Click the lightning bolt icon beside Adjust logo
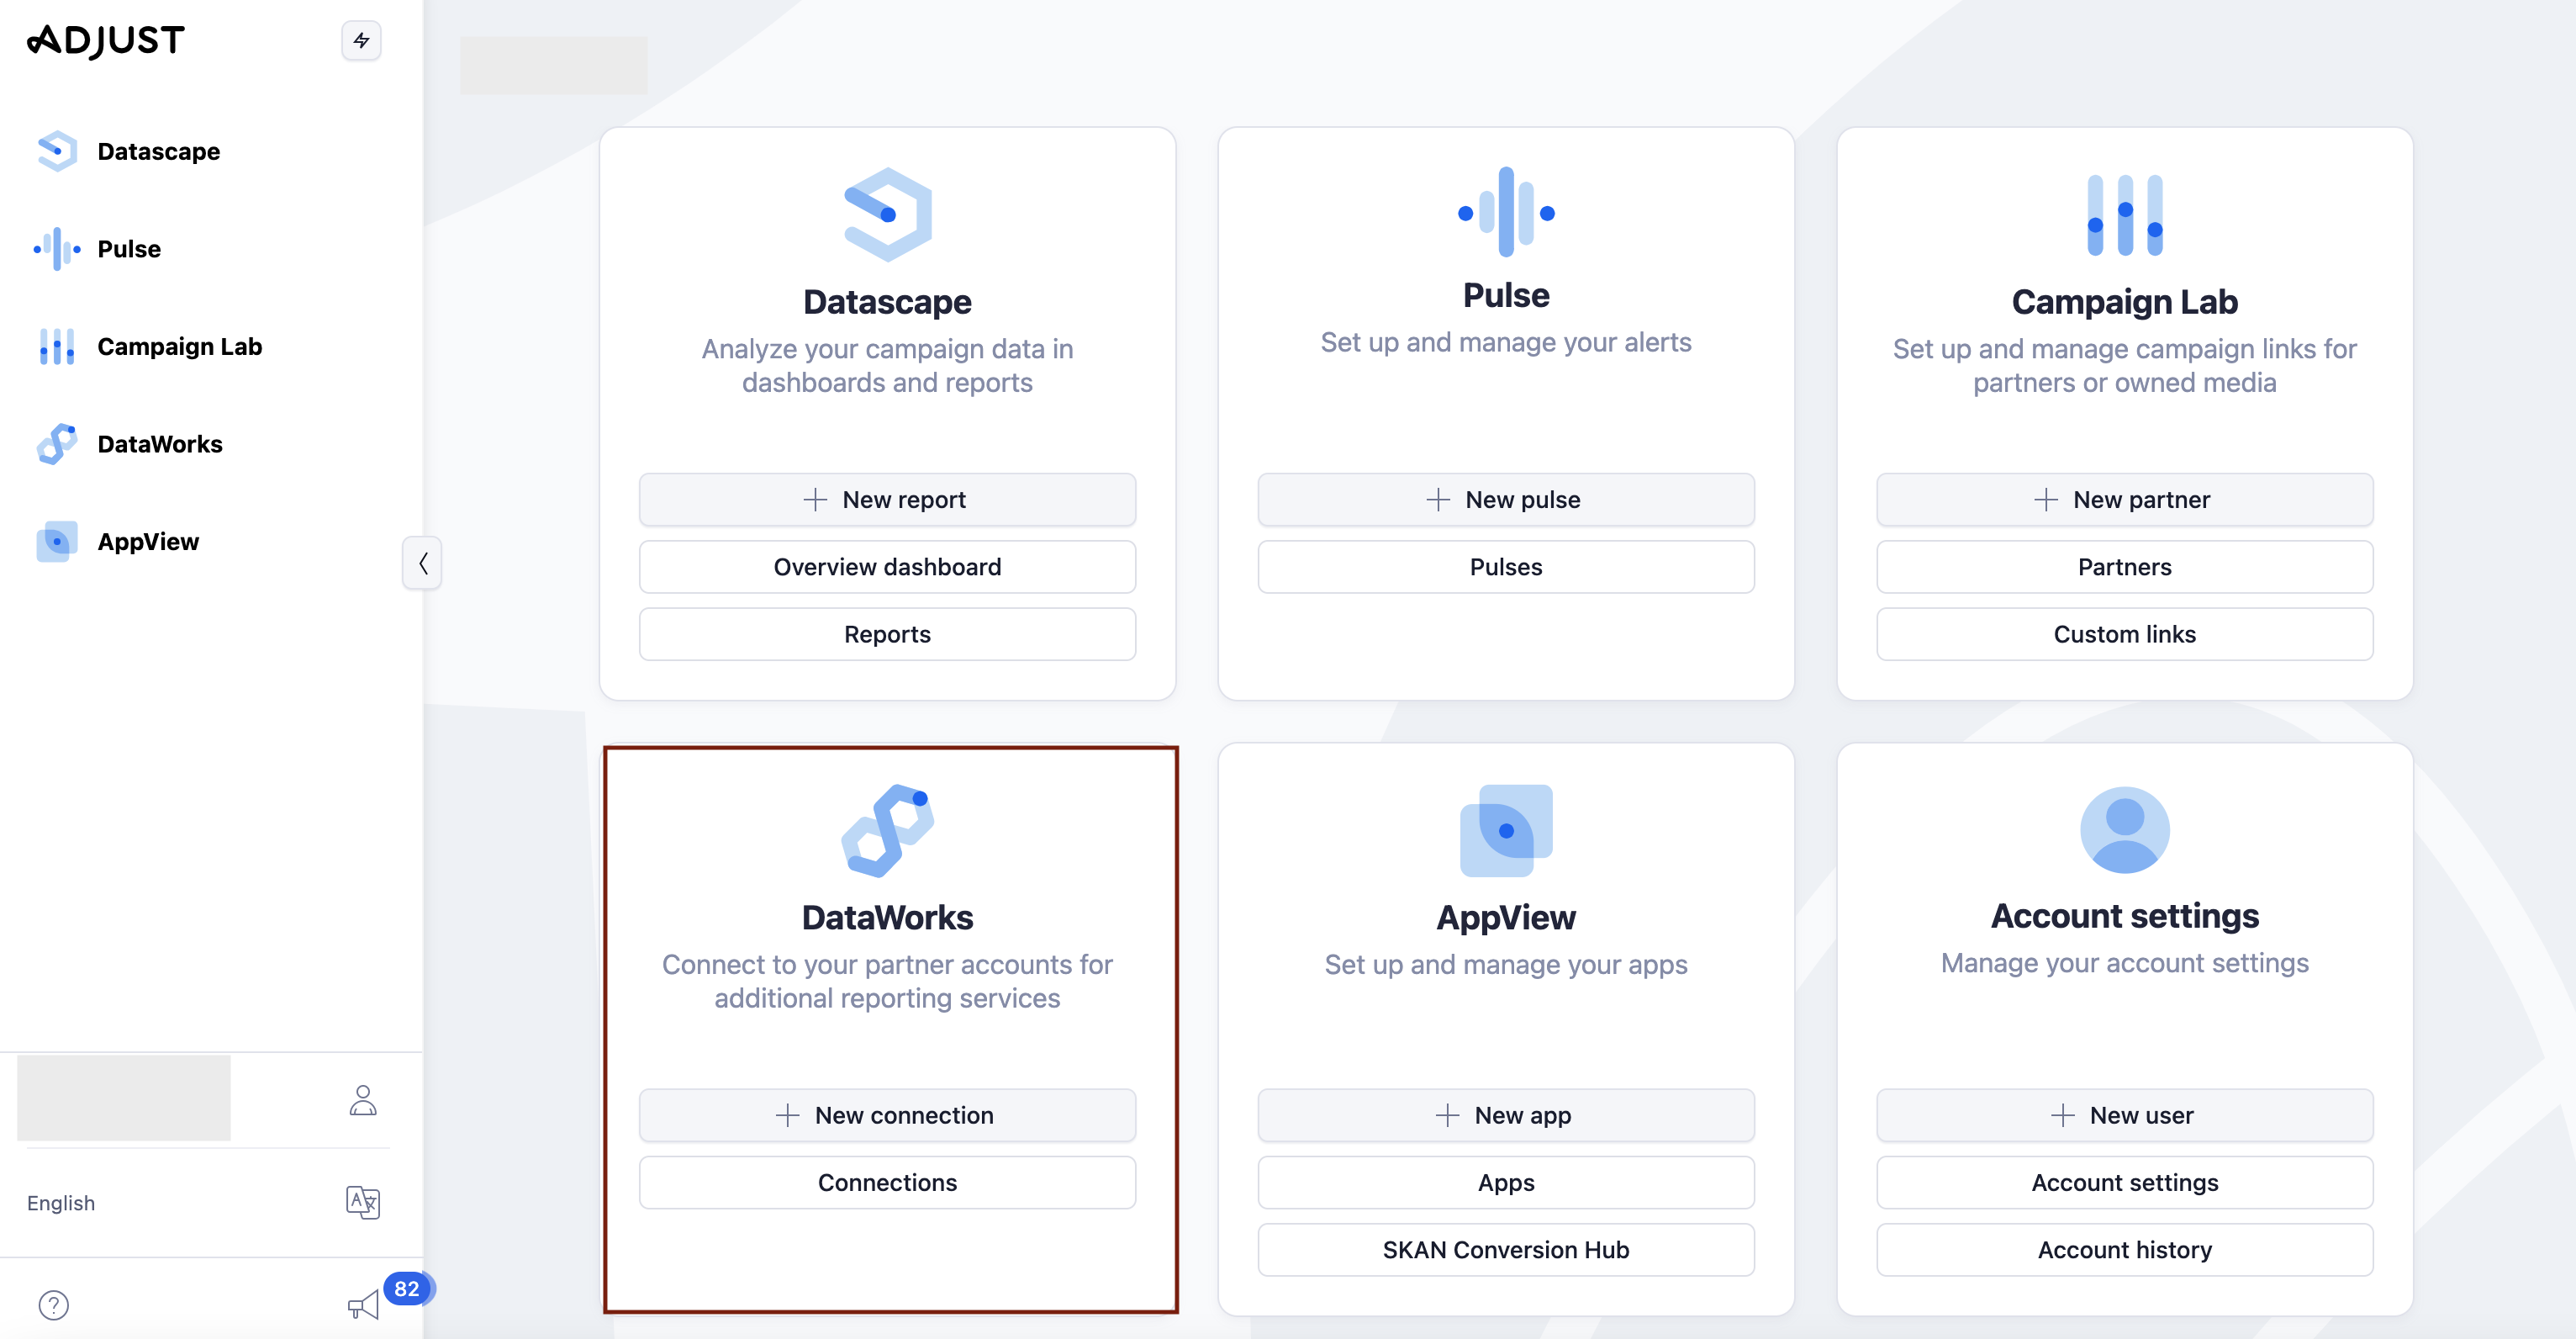The image size is (2576, 1339). point(361,41)
